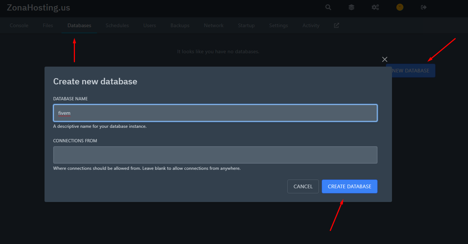The height and width of the screenshot is (244, 468).
Task: Switch to the Backups tab
Action: tap(180, 25)
